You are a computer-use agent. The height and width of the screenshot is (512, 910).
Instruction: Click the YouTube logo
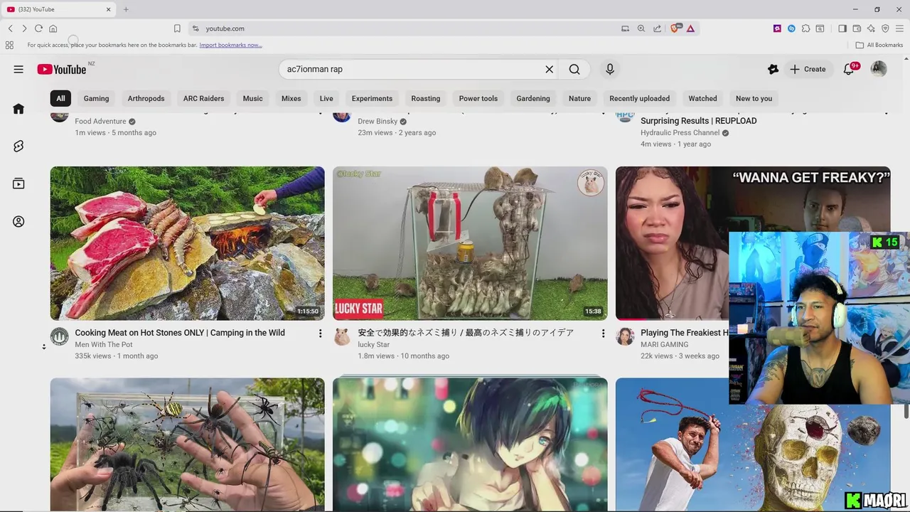tap(62, 69)
